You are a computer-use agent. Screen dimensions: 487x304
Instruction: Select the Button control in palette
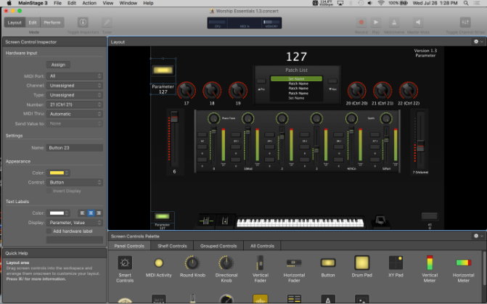[328, 263]
